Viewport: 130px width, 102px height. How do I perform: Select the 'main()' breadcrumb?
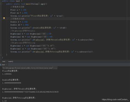tap(11, 61)
